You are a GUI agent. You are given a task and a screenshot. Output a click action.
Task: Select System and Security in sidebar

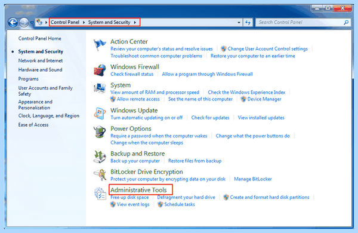[41, 51]
